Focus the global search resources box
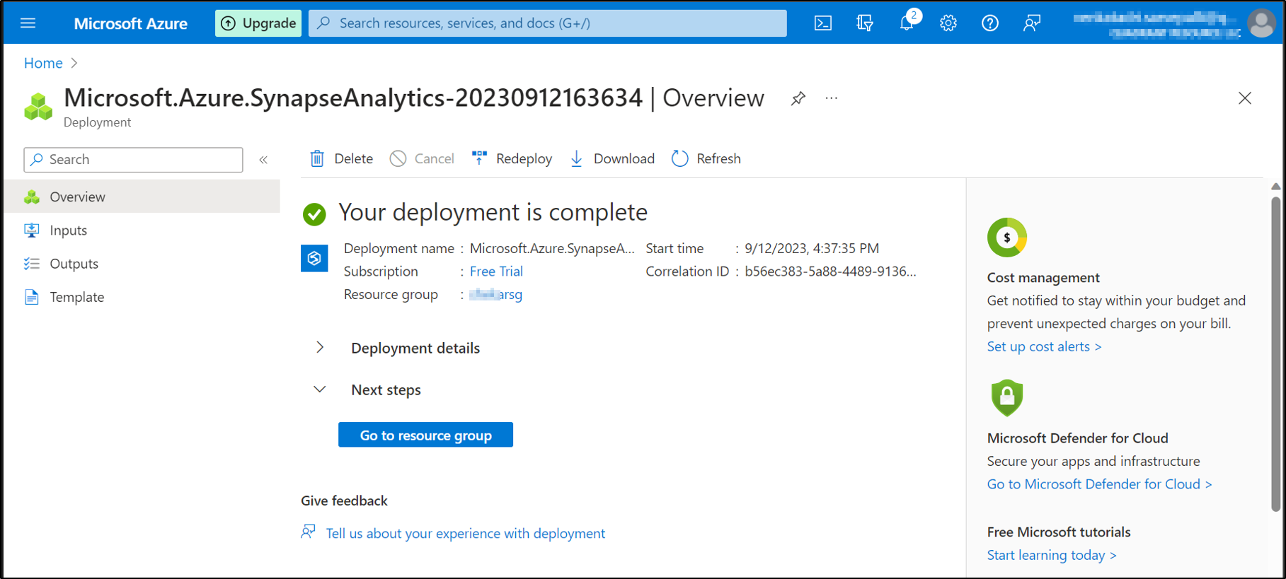 coord(547,23)
